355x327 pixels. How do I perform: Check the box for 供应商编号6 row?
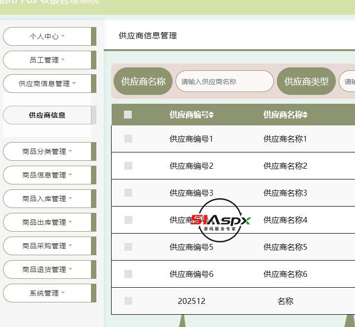[128, 274]
